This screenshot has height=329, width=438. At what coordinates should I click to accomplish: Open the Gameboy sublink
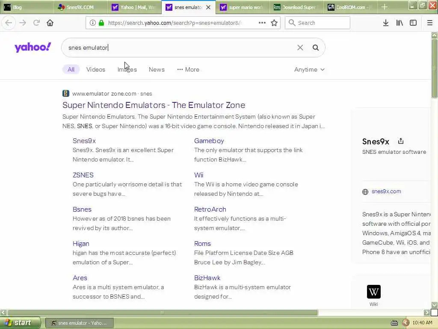[x=209, y=141]
